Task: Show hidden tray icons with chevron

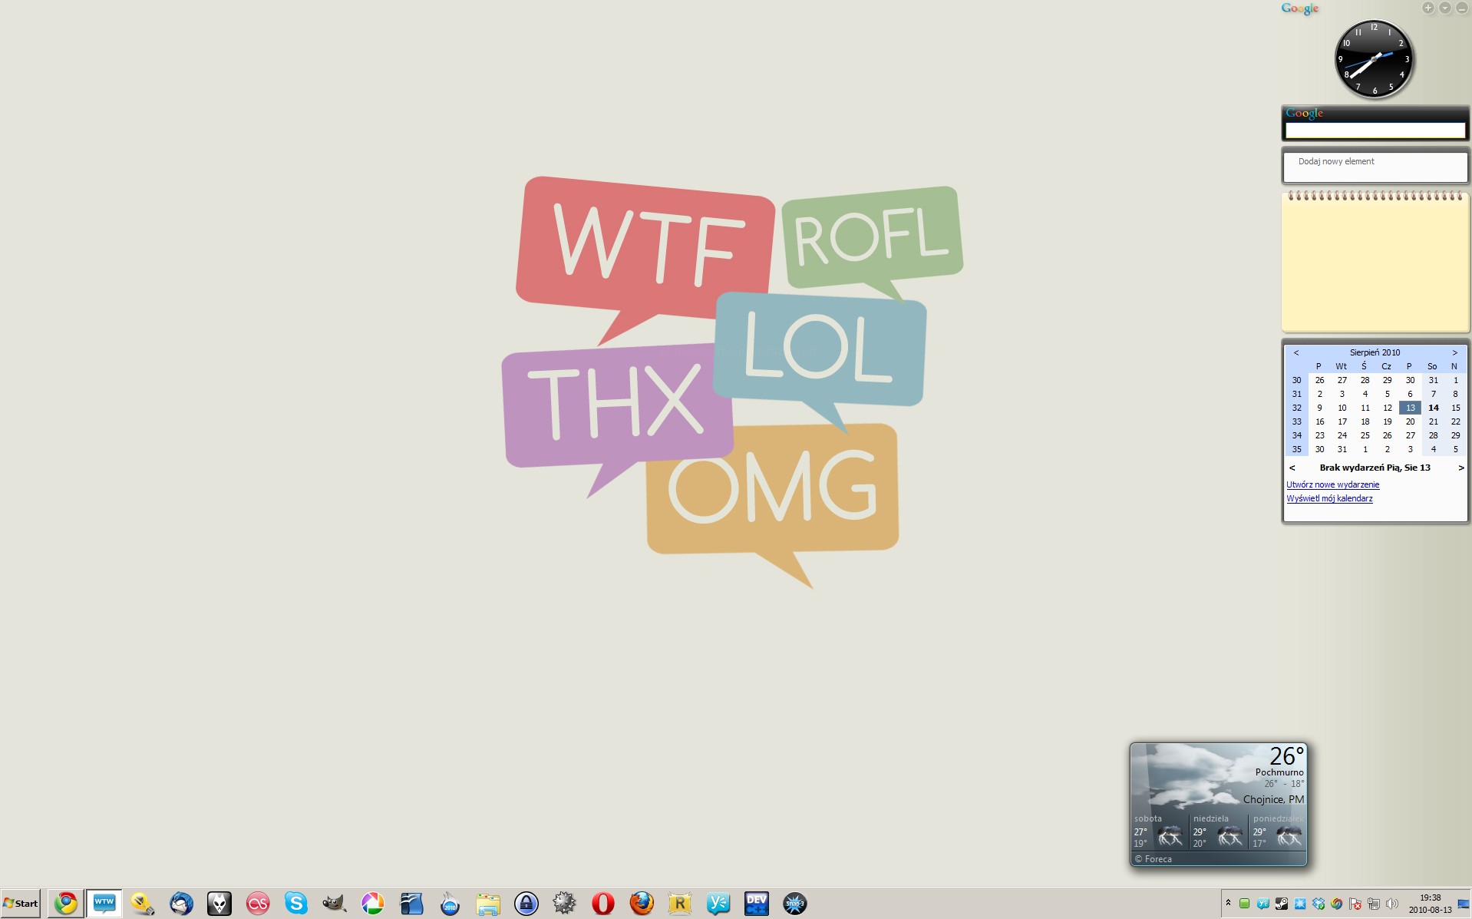Action: (x=1228, y=903)
